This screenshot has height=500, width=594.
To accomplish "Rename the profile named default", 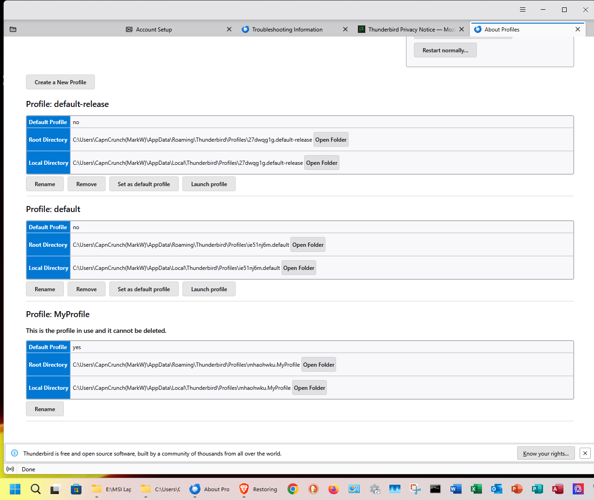I will click(x=45, y=289).
